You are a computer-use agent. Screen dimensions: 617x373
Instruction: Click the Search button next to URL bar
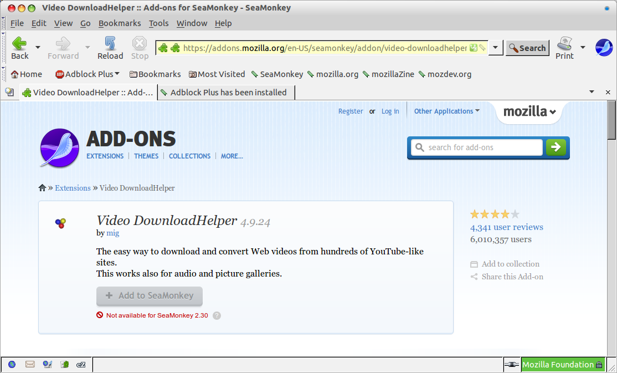[527, 48]
